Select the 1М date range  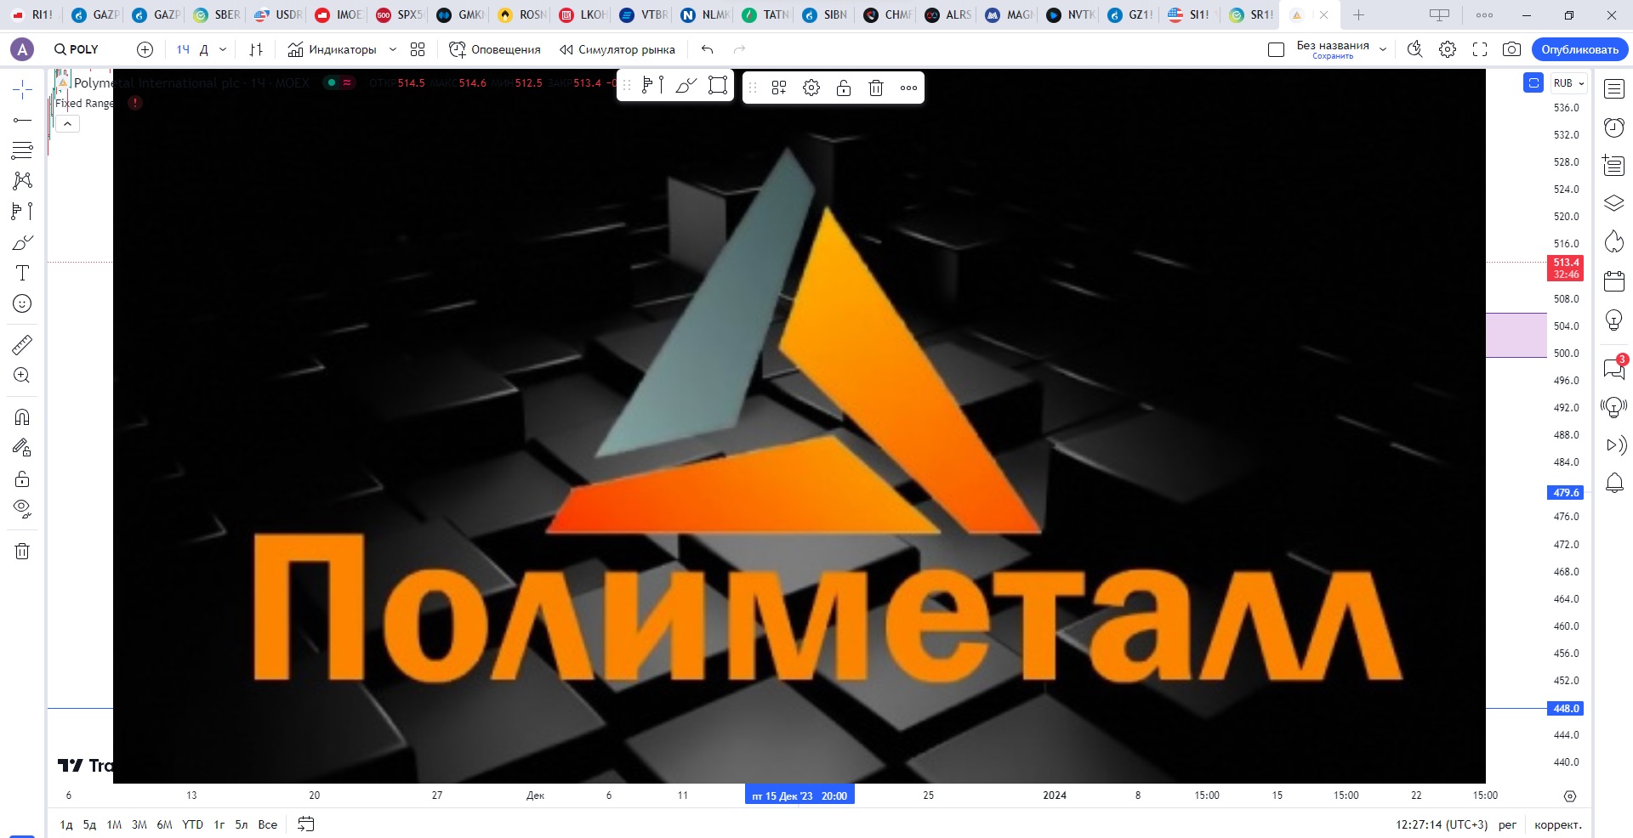point(114,824)
